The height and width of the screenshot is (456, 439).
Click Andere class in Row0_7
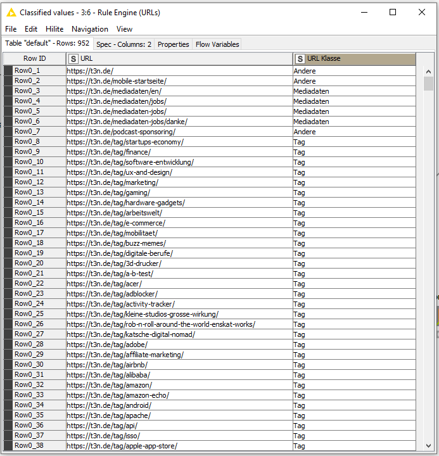354,132
